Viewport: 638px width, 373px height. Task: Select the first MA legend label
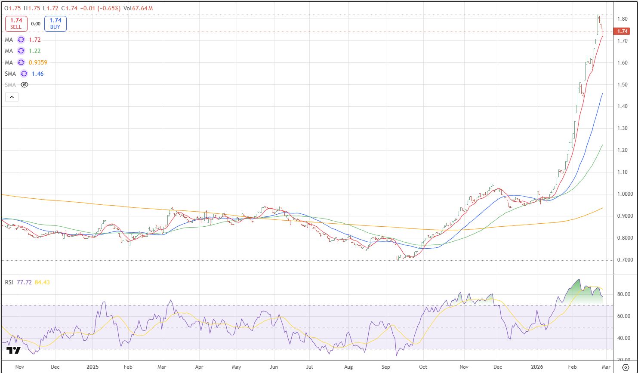pos(9,40)
